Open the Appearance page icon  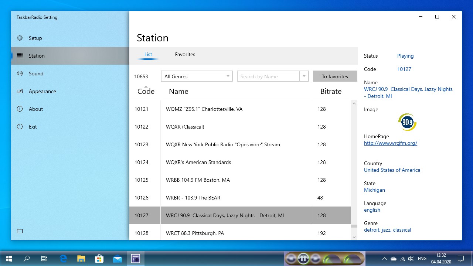coord(20,91)
